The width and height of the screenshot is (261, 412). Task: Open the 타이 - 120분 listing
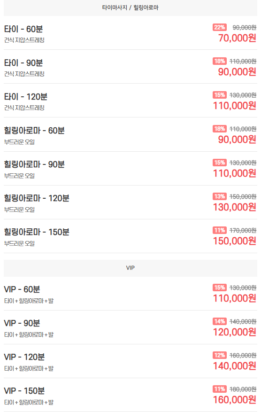pyautogui.click(x=130, y=101)
